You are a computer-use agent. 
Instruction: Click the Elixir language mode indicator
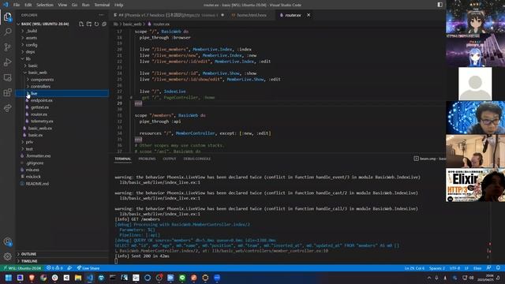tap(477, 268)
